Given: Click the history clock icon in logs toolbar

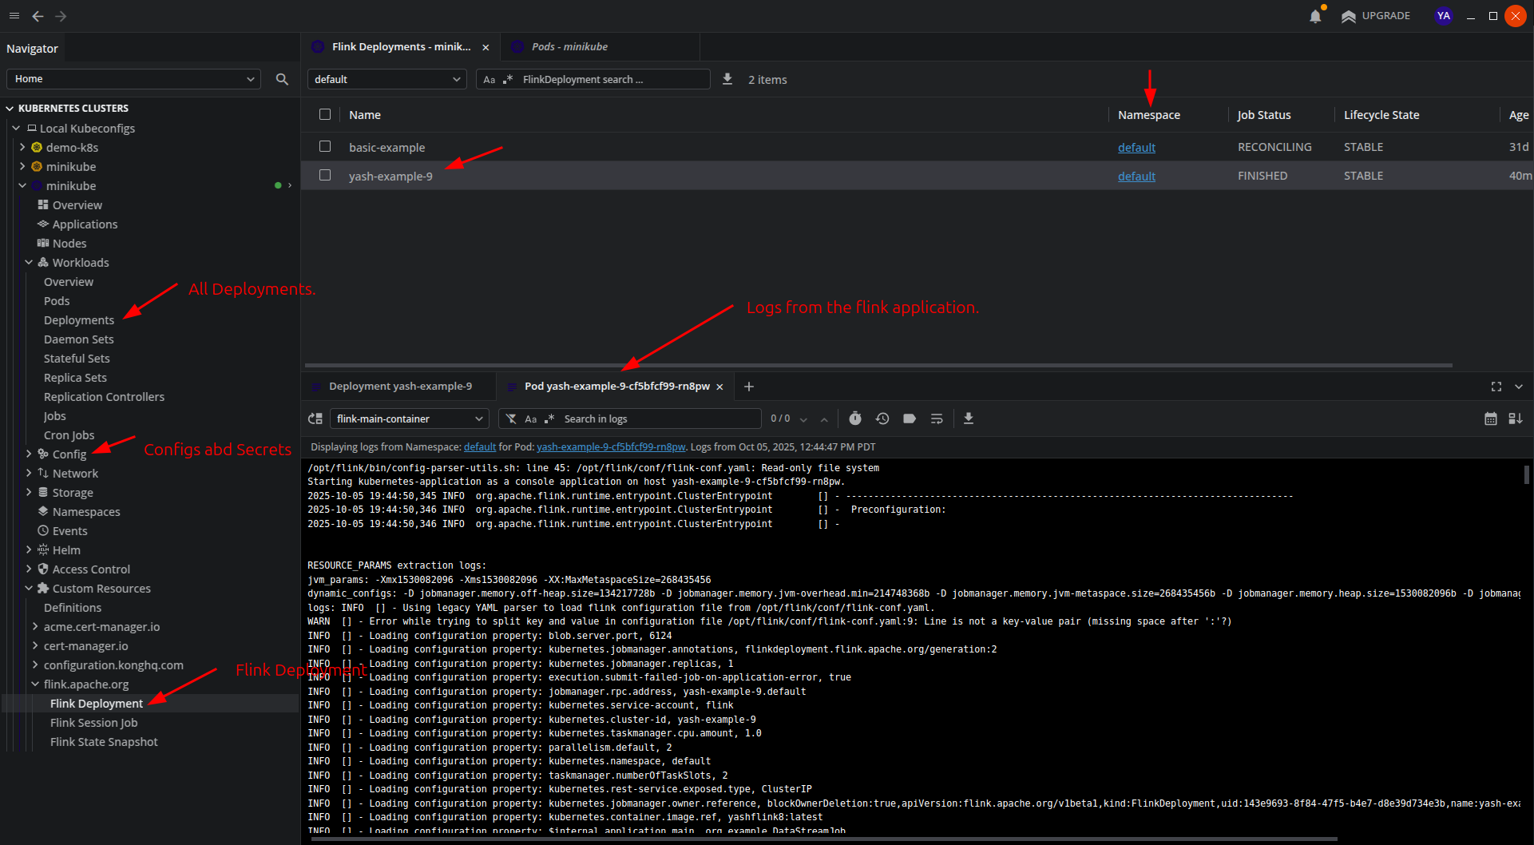Looking at the screenshot, I should tap(882, 419).
